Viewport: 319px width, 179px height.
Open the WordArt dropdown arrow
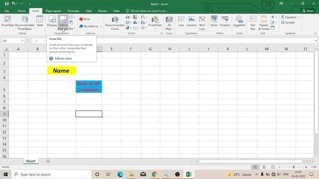point(276,17)
